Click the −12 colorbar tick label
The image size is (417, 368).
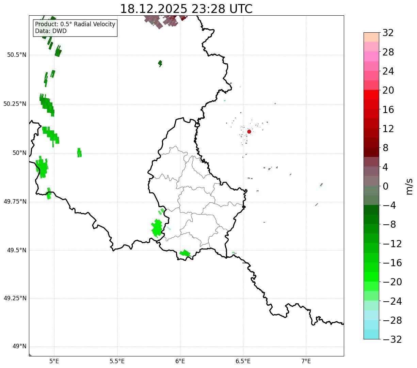pos(392,244)
